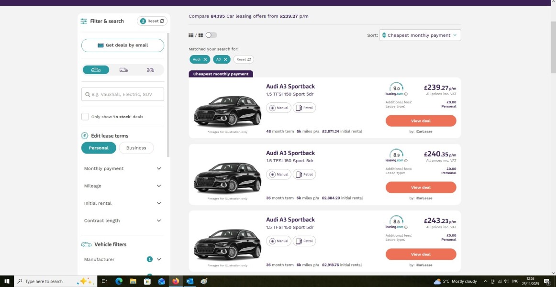Click the 8.9 score gauge
The width and height of the screenshot is (556, 287).
click(397, 154)
